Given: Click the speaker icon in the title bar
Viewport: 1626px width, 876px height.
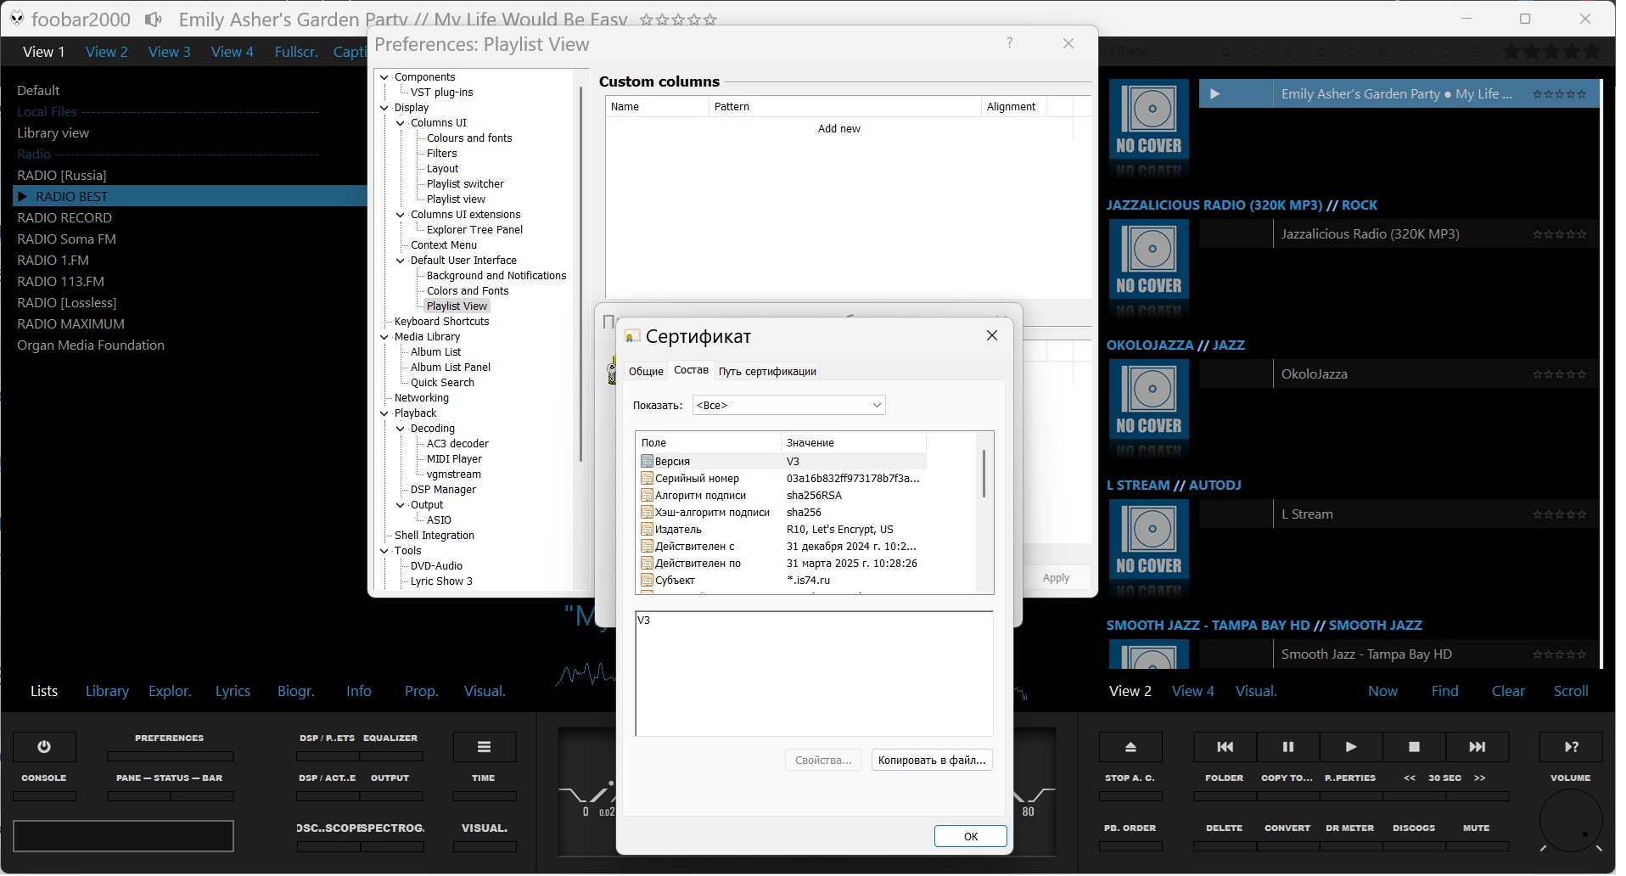Looking at the screenshot, I should click(x=154, y=19).
